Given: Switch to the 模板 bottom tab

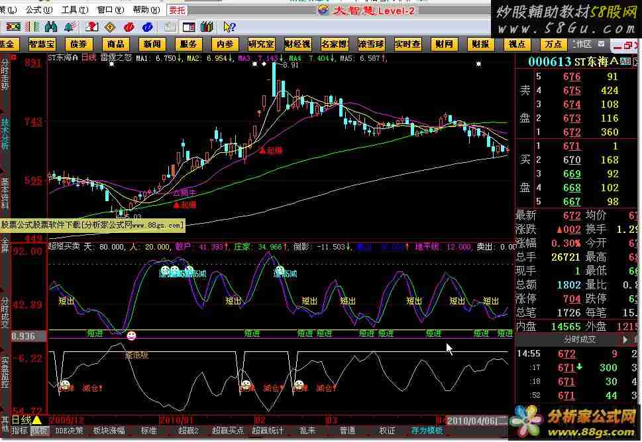Looking at the screenshot, I should tap(39, 431).
